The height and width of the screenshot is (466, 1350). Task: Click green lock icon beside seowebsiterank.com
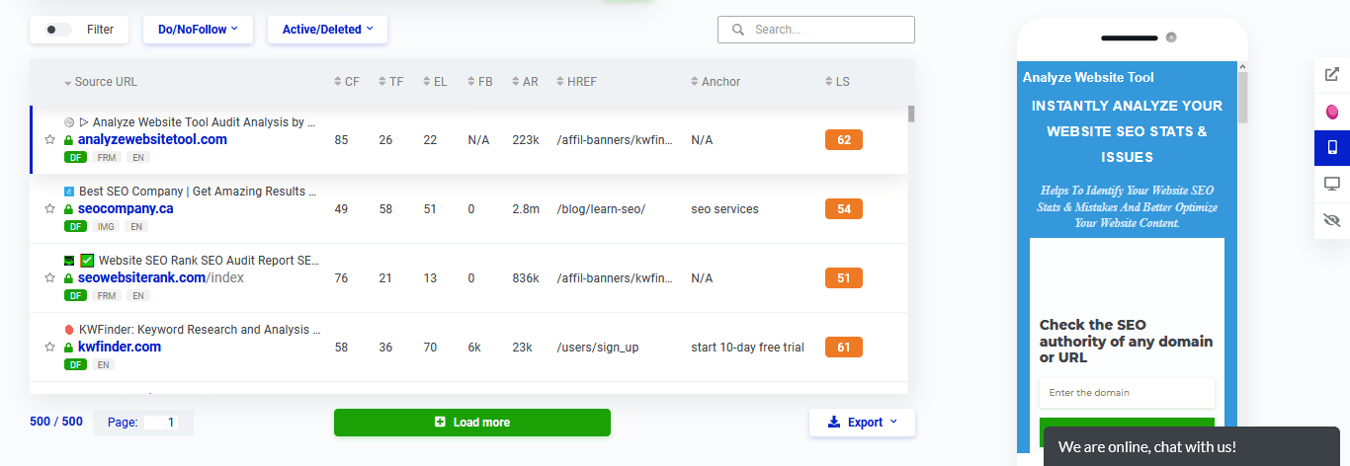(x=69, y=278)
